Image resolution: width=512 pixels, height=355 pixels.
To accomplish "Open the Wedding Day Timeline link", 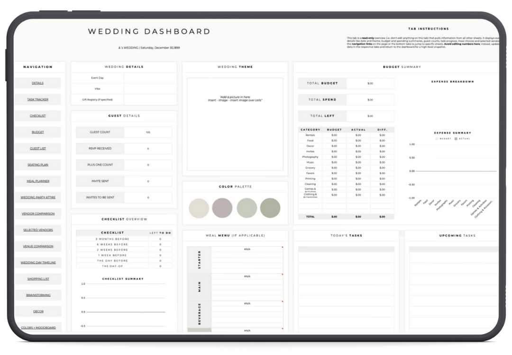I will pyautogui.click(x=37, y=263).
